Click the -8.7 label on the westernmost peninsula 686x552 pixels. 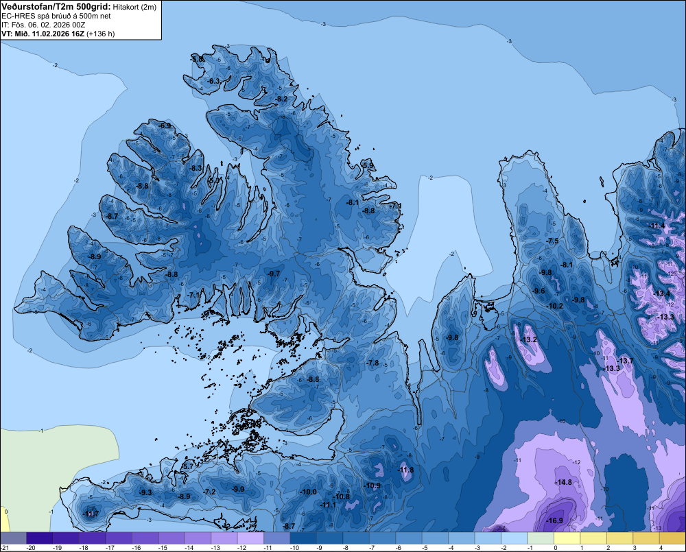(x=112, y=216)
